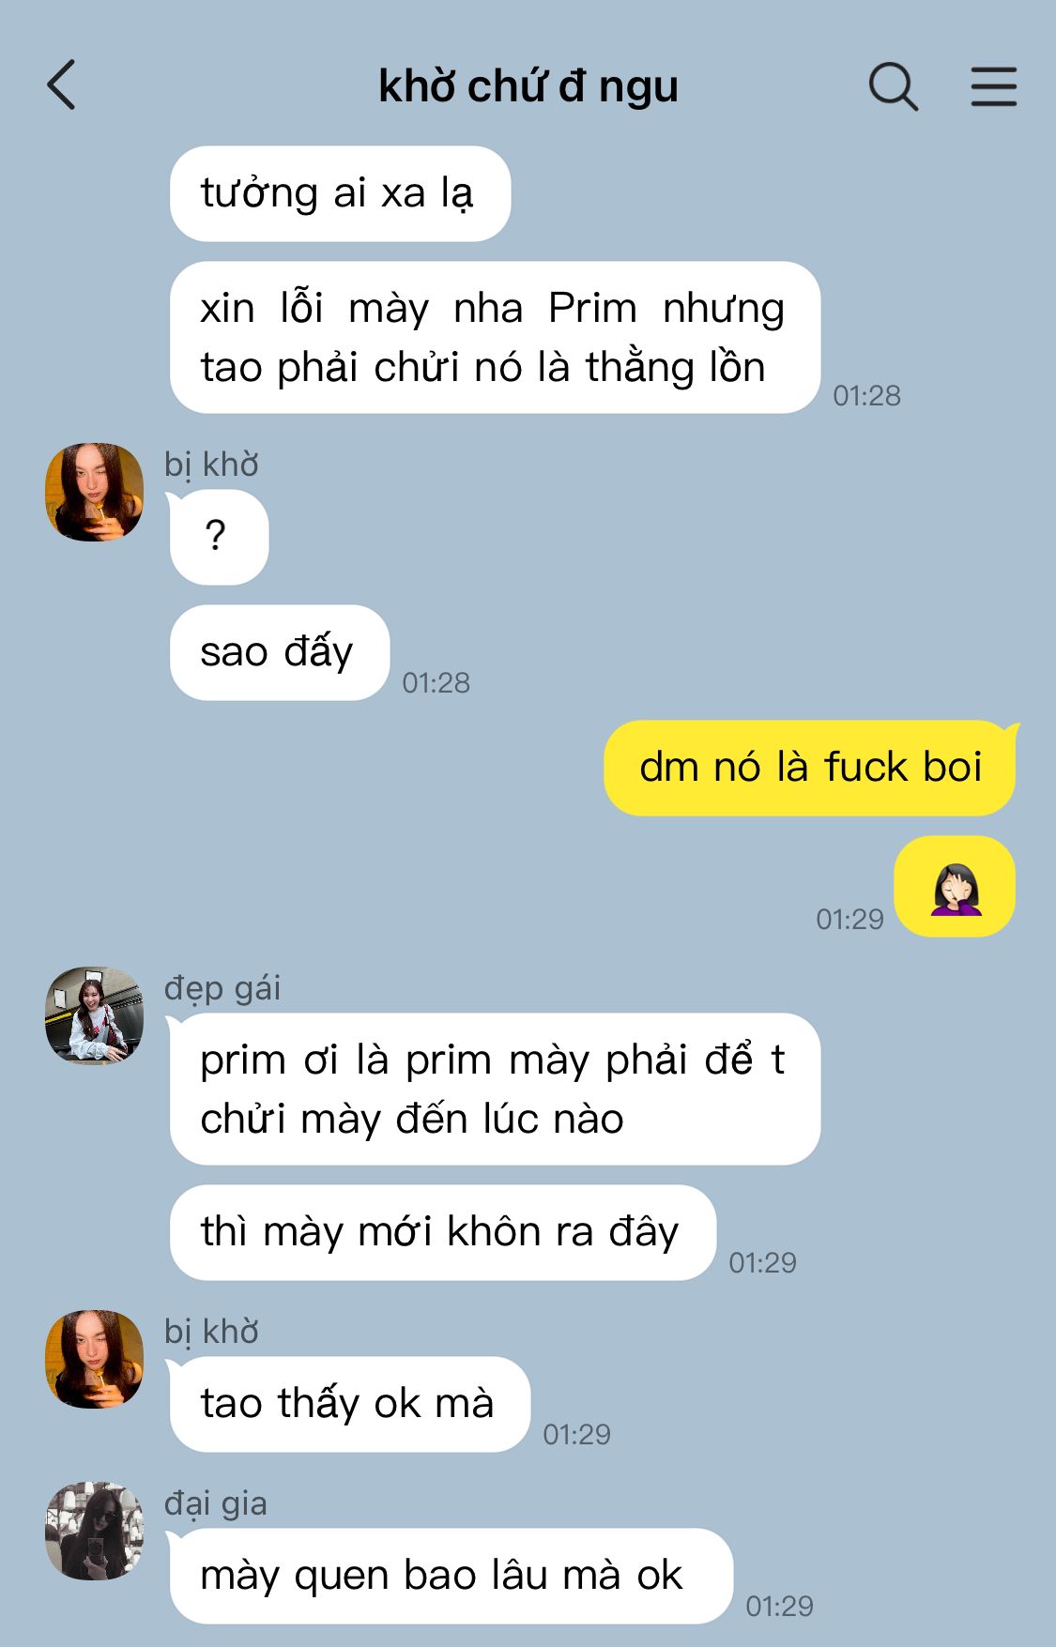Screen dimensions: 1056x1647
Task: Tap the chat title khờ chứ đ ngu
Action: [528, 86]
